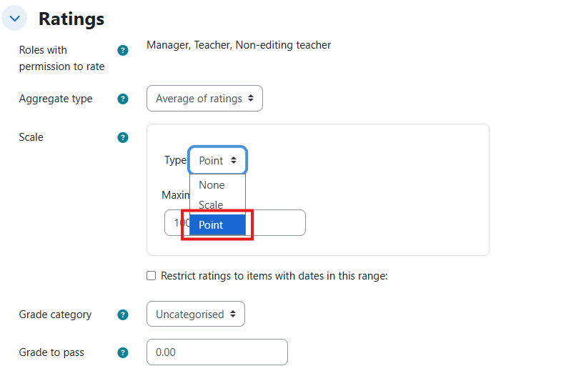Click the Type dropdown showing Point
Viewport: 561px width, 376px height.
[217, 161]
